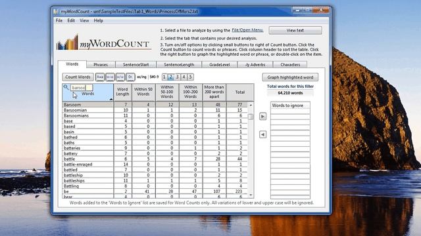Click the table vertical scrollbar thumb
Viewport: 421px width, 236px height.
point(251,117)
